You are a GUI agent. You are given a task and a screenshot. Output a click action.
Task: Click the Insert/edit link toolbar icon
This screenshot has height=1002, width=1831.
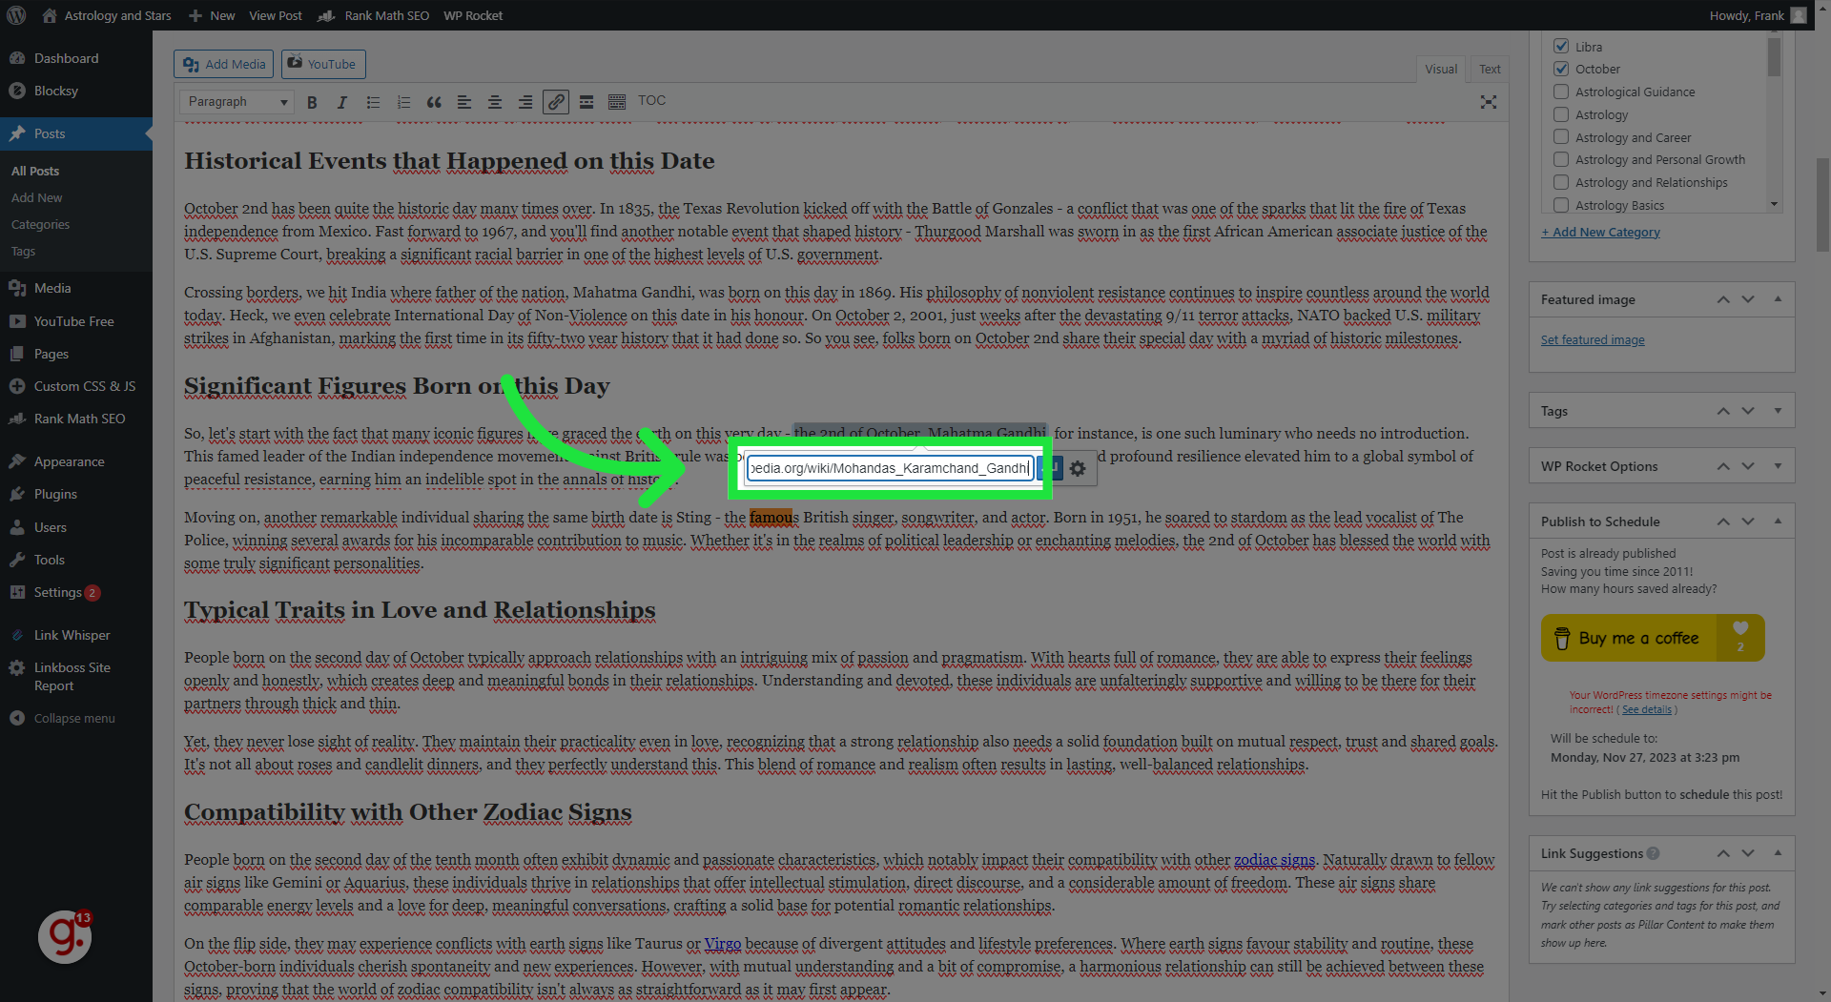(x=556, y=102)
